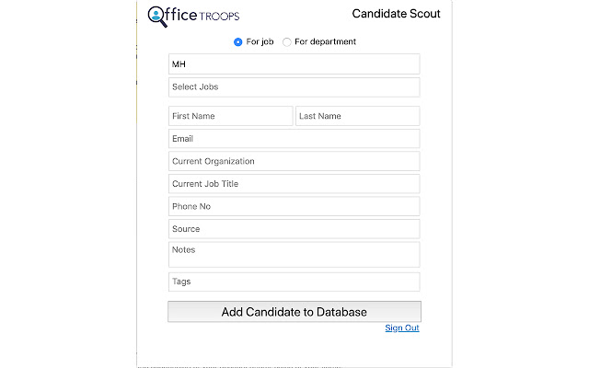The height and width of the screenshot is (368, 589).
Task: Click inside the Notes text area
Action: [294, 254]
